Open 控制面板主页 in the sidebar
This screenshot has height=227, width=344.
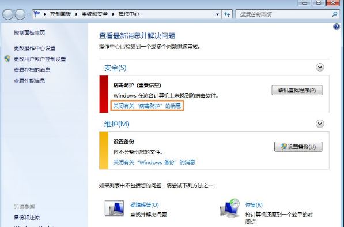coord(29,33)
